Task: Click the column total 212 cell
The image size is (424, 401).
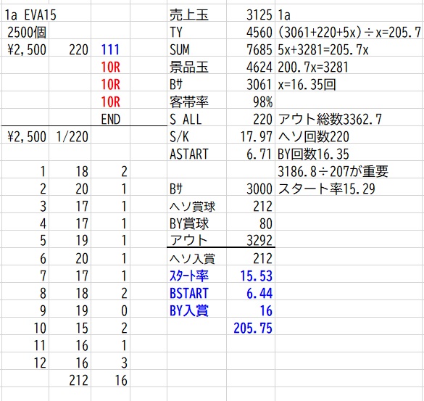Action: pyautogui.click(x=79, y=380)
